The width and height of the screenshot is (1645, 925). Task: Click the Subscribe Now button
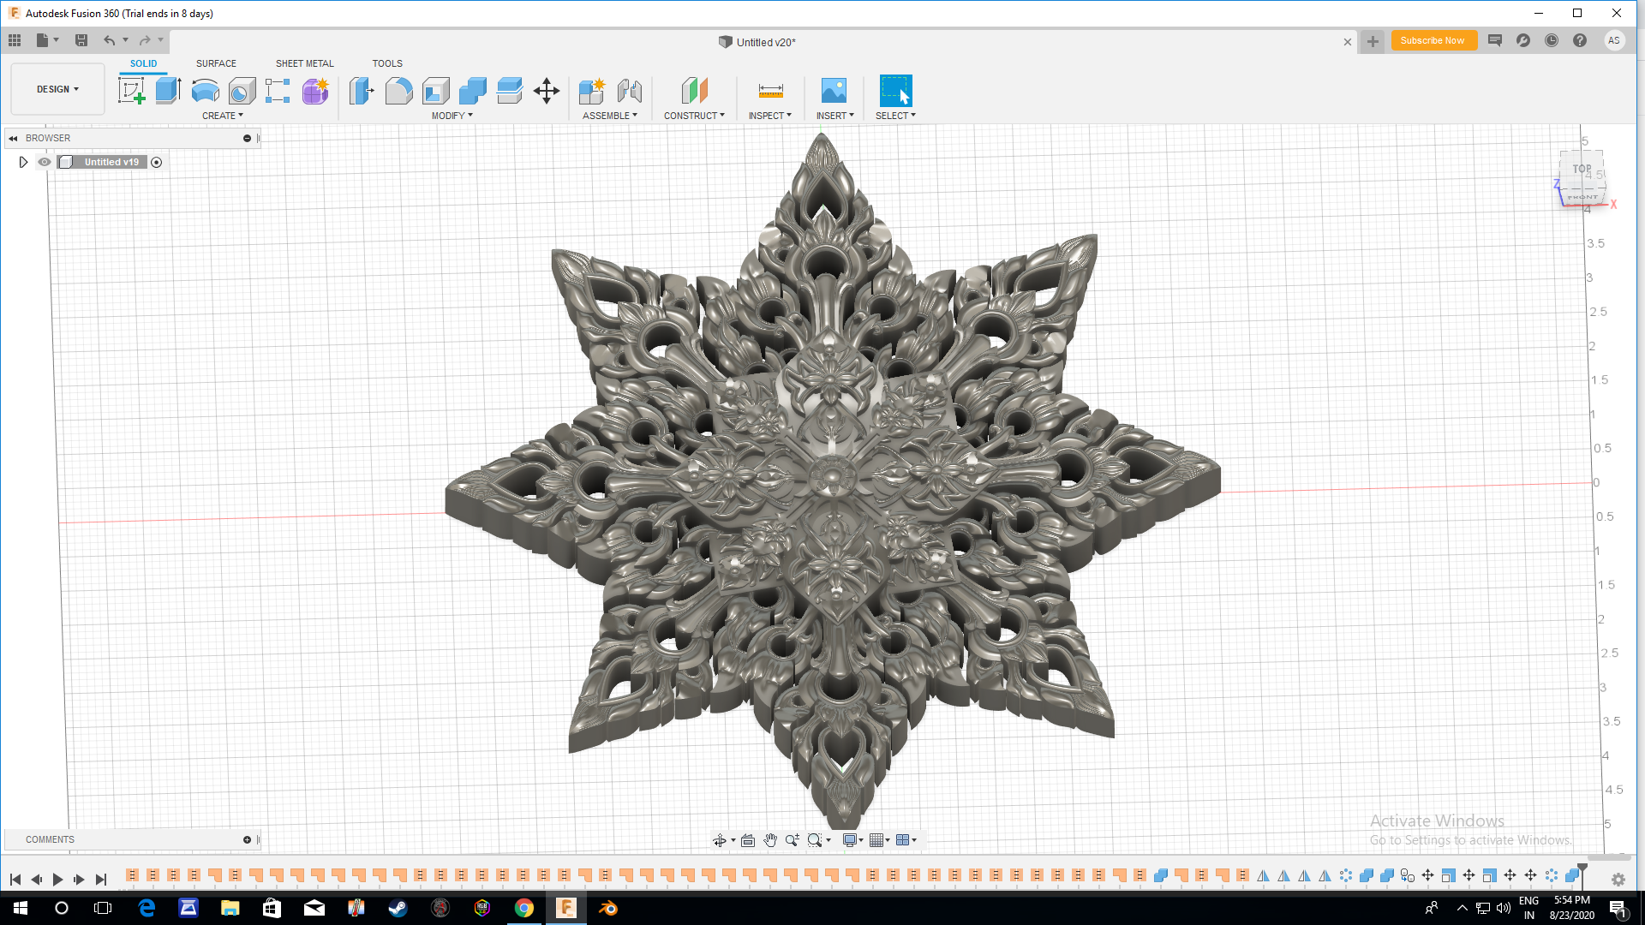[1433, 40]
